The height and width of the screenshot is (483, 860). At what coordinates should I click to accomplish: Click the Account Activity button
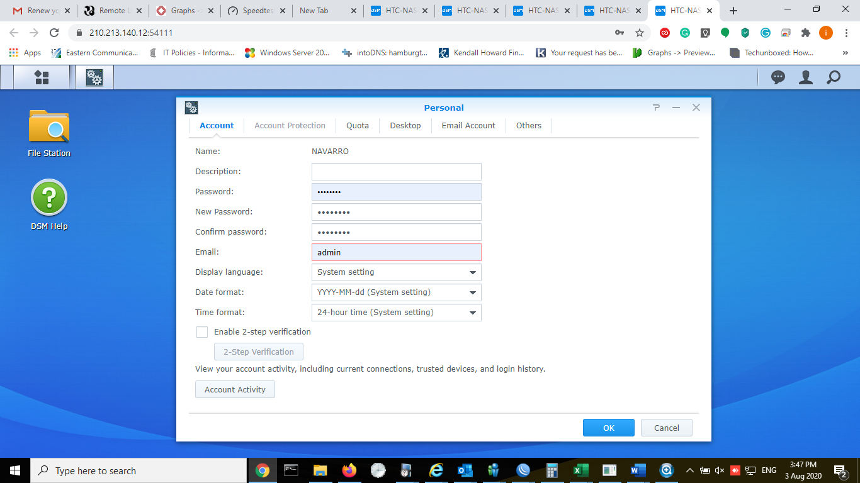pos(235,389)
